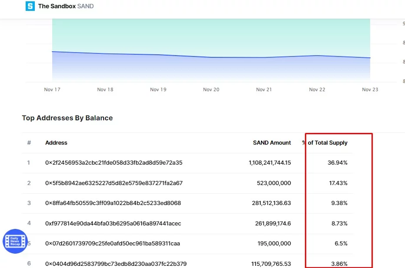
Task: Click the 36.94% supply value
Action: tap(337, 163)
